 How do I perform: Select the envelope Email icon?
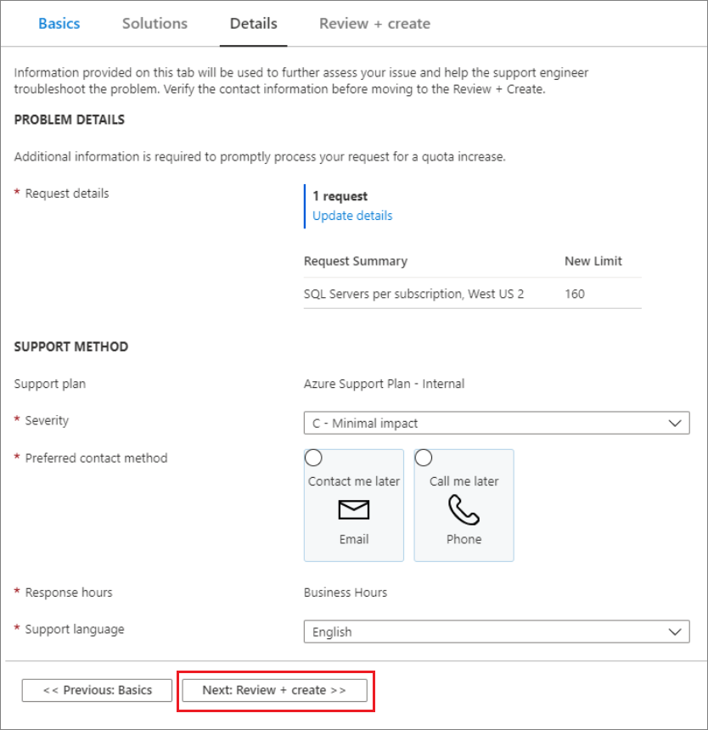pyautogui.click(x=354, y=509)
